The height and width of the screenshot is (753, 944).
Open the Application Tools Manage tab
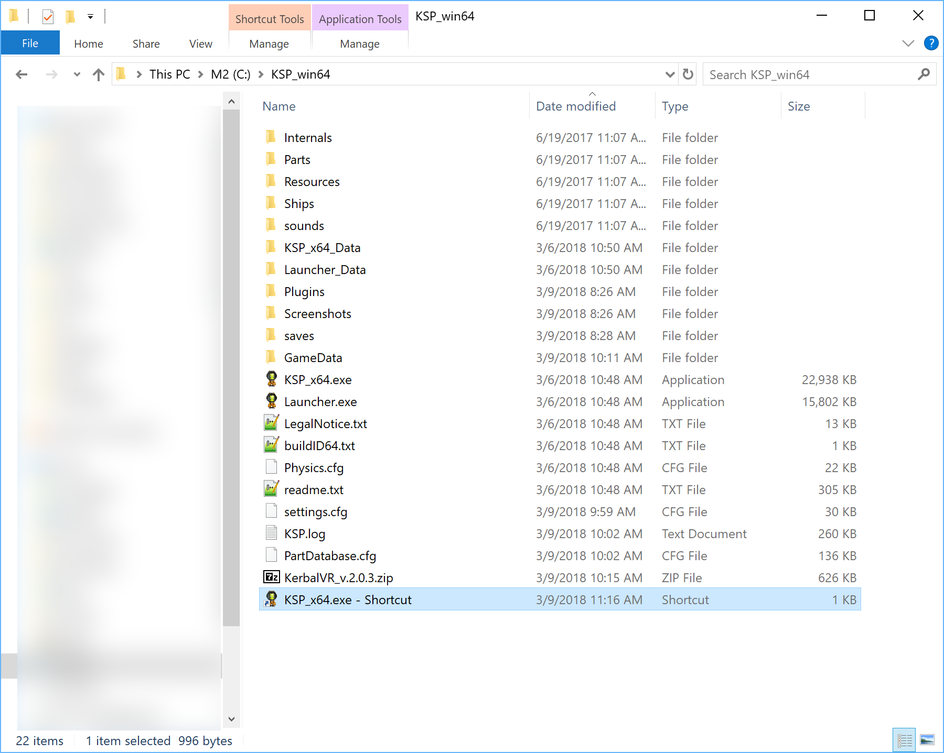(x=360, y=44)
